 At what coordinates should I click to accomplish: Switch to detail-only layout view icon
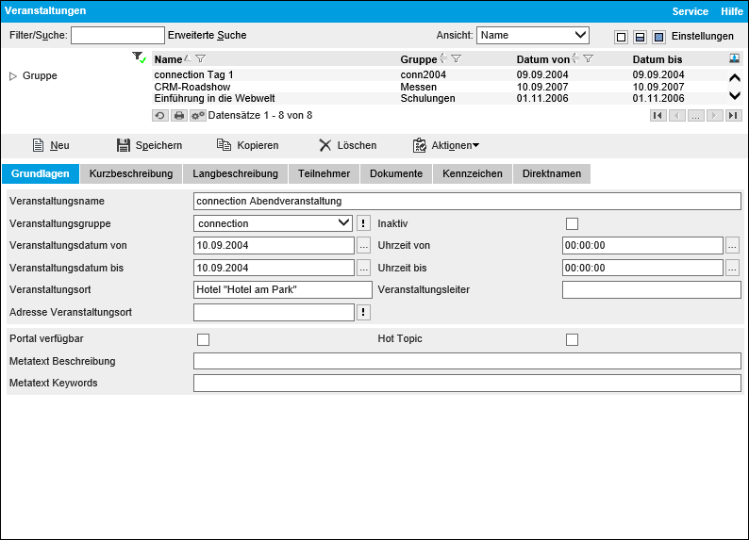pos(658,37)
